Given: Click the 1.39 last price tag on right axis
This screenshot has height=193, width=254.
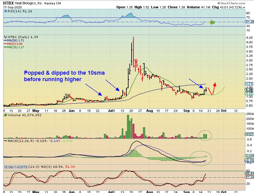Looking at the screenshot, I should [x=249, y=90].
